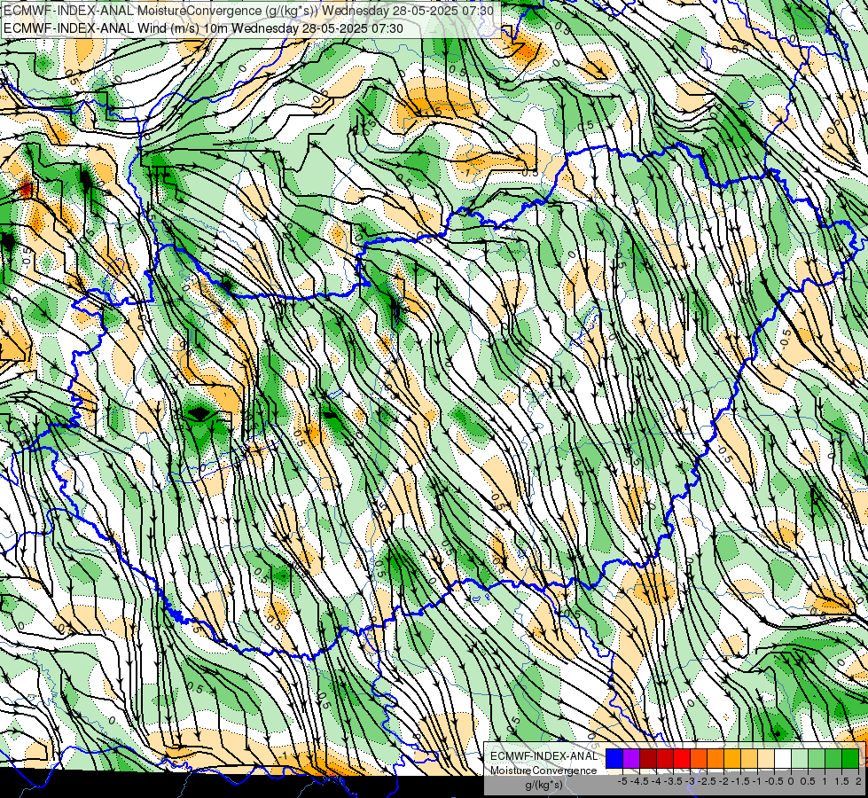The image size is (868, 798).
Task: Click the -2.5 tick label on the legend
Action: click(707, 781)
